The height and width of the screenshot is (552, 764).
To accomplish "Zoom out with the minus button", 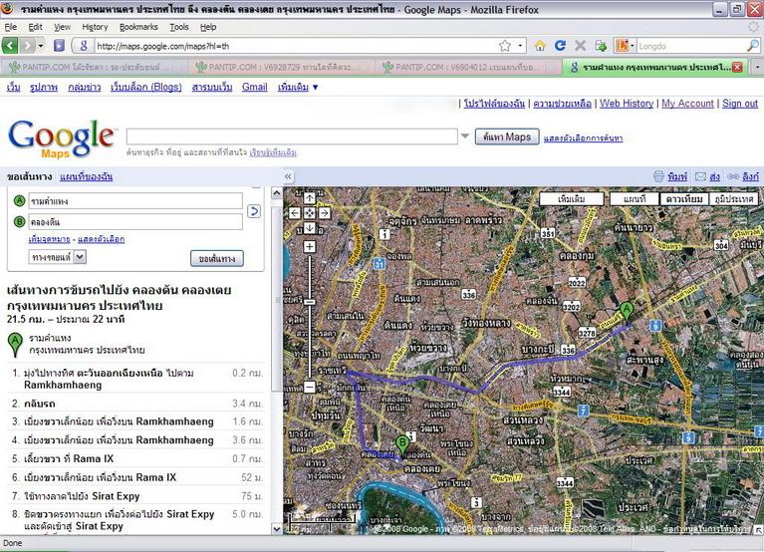I will pos(310,388).
